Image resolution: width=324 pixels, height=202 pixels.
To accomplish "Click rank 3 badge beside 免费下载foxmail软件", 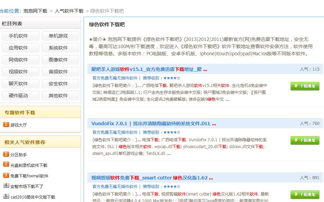I will (x=6, y=175).
